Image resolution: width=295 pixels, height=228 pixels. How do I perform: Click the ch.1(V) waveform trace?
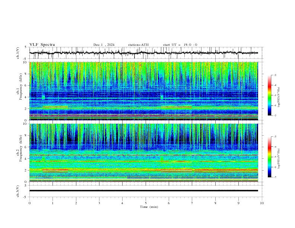[x=144, y=53]
